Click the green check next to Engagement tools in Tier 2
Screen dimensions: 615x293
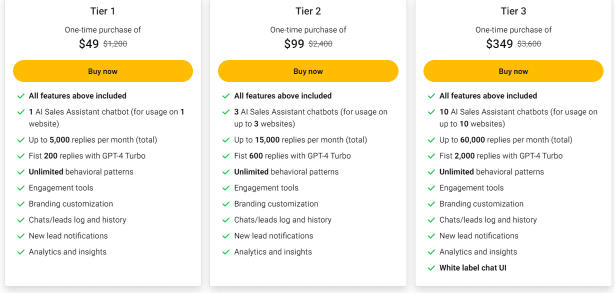(x=226, y=187)
